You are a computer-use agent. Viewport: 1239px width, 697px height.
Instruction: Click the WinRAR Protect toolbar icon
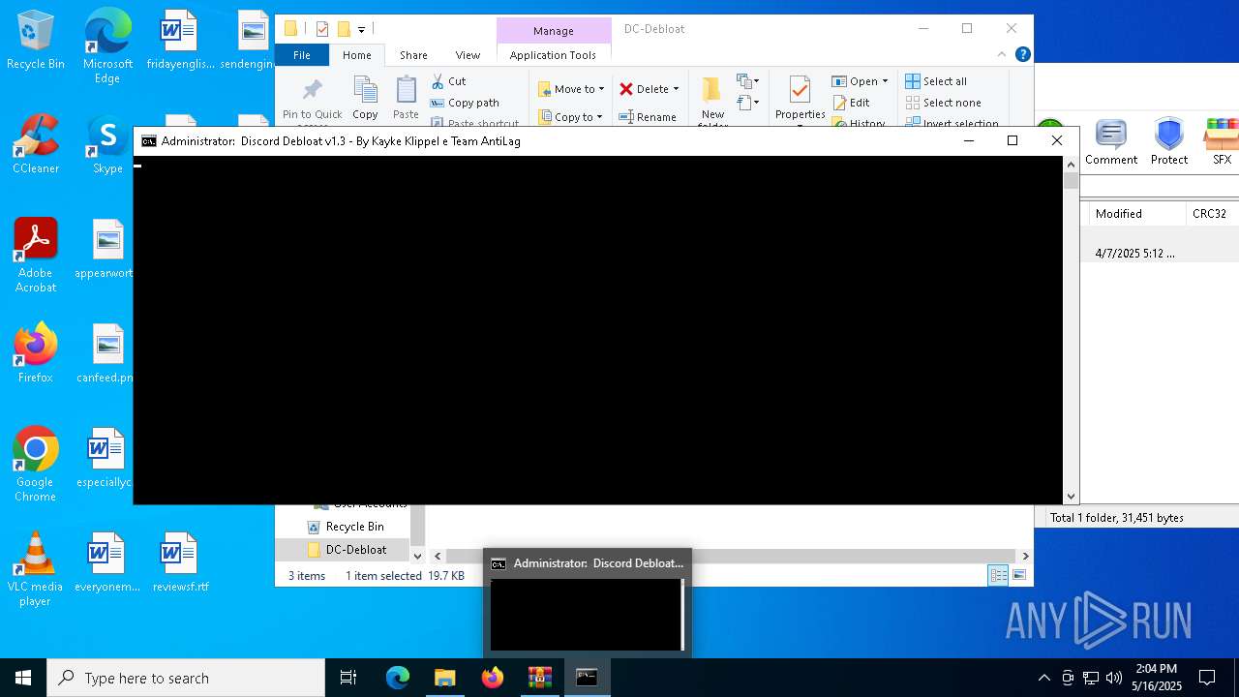1168,141
